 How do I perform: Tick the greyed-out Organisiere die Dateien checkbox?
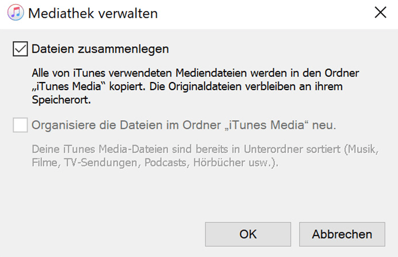click(x=20, y=125)
